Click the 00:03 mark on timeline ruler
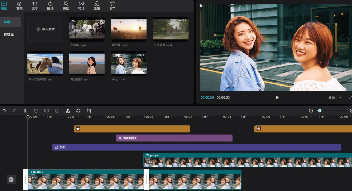Viewport: 352px width, 191px height. [x=149, y=117]
